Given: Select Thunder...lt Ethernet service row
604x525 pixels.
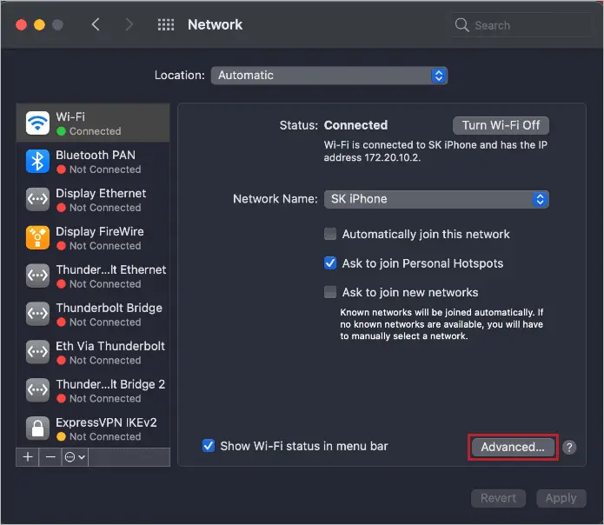Looking at the screenshot, I should pos(93,276).
